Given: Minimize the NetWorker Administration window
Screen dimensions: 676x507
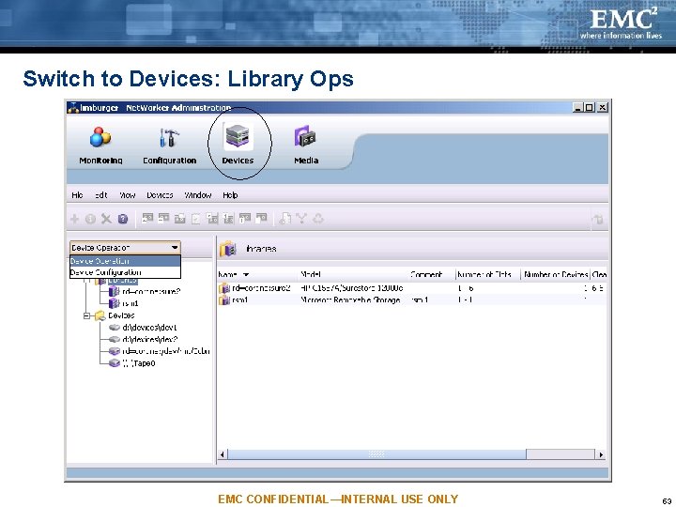Looking at the screenshot, I should 577,107.
